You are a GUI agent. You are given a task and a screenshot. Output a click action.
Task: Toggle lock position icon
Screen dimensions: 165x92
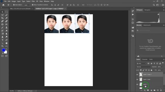pyautogui.click(x=146, y=70)
